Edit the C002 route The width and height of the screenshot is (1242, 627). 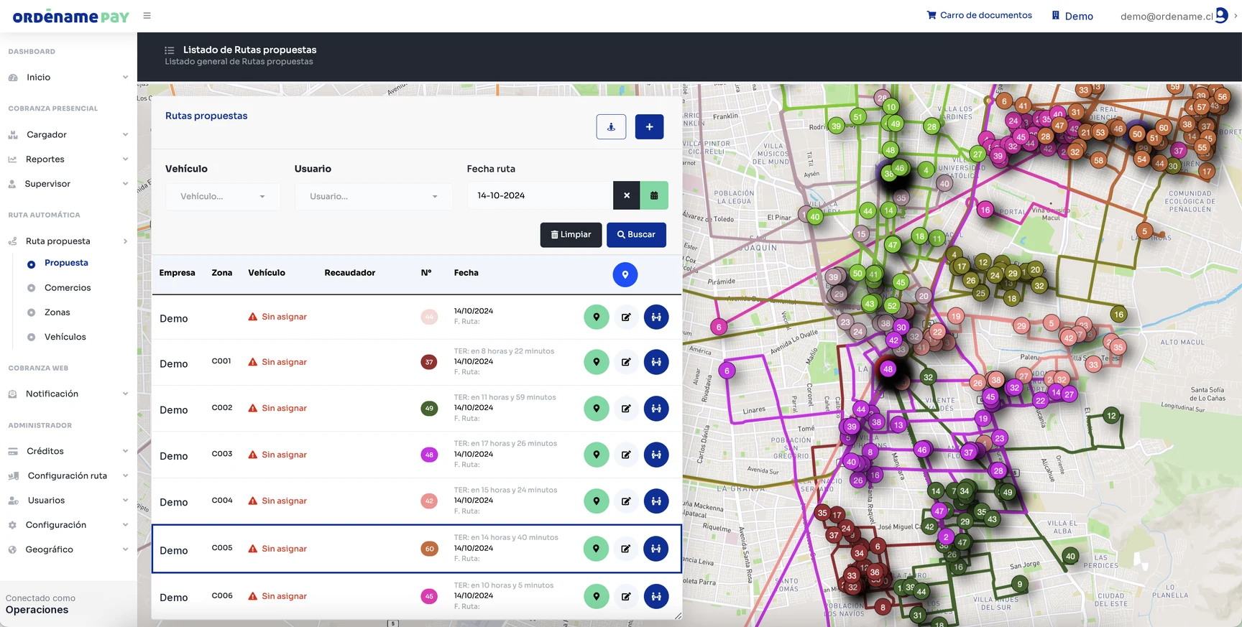coord(626,409)
